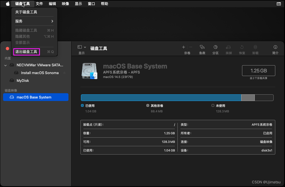Collapse the NECVMWar VMware SATA disclosure chevron
The width and height of the screenshot is (285, 187).
click(x=6, y=65)
